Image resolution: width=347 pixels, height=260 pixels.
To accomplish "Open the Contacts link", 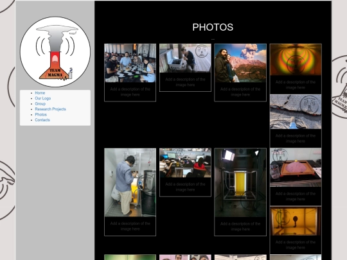I will (42, 120).
